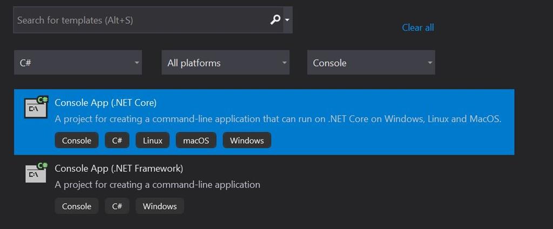Click the Console App (.NET Framework) icon

coord(36,172)
